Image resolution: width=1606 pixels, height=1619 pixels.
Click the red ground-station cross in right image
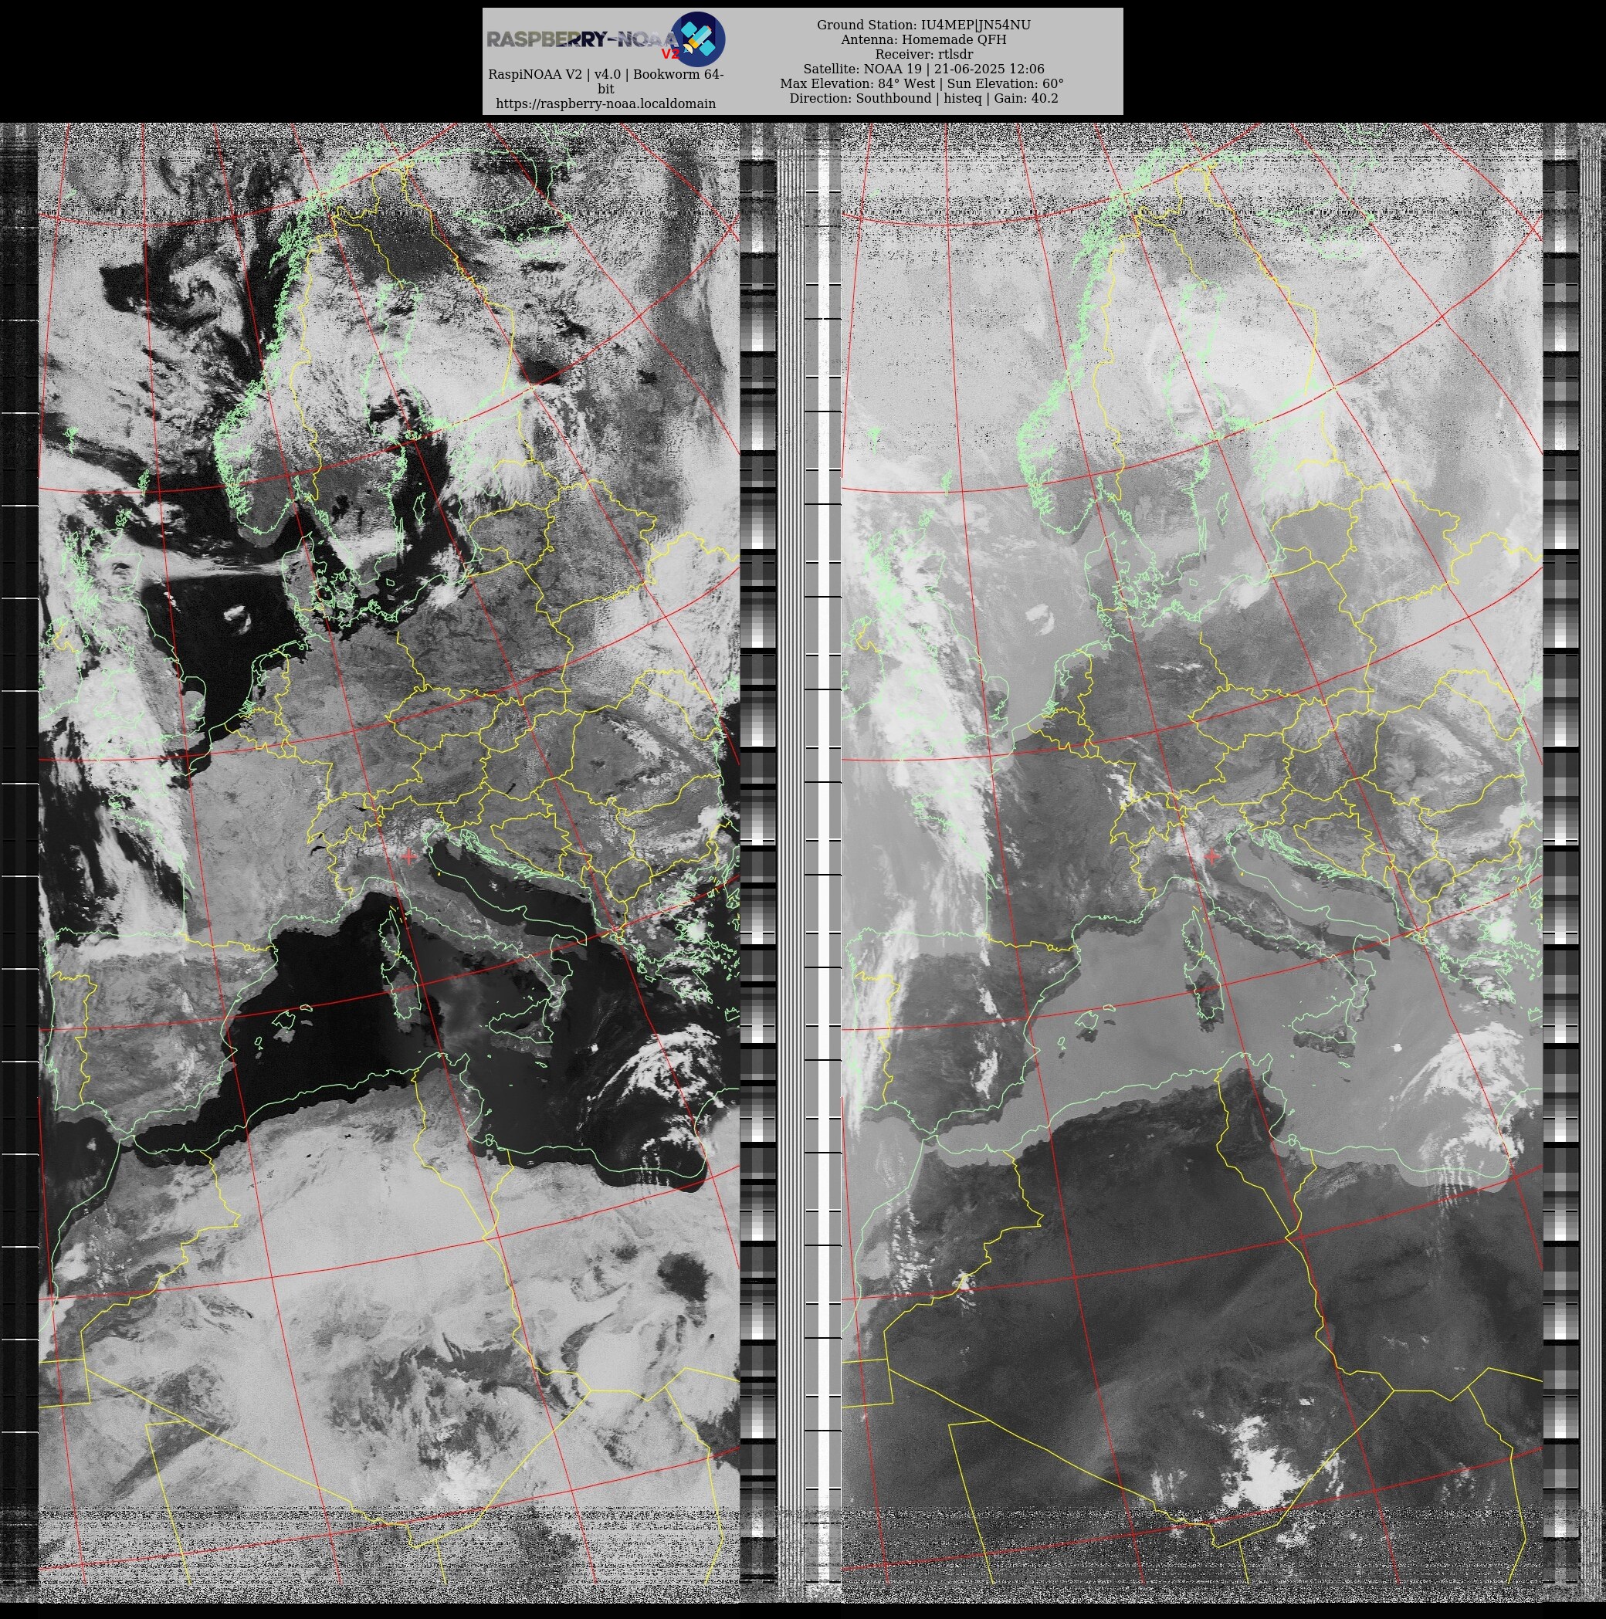tap(1212, 856)
